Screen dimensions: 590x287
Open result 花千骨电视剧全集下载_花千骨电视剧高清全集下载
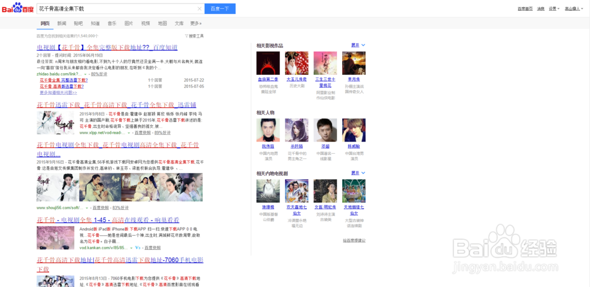coord(118,150)
